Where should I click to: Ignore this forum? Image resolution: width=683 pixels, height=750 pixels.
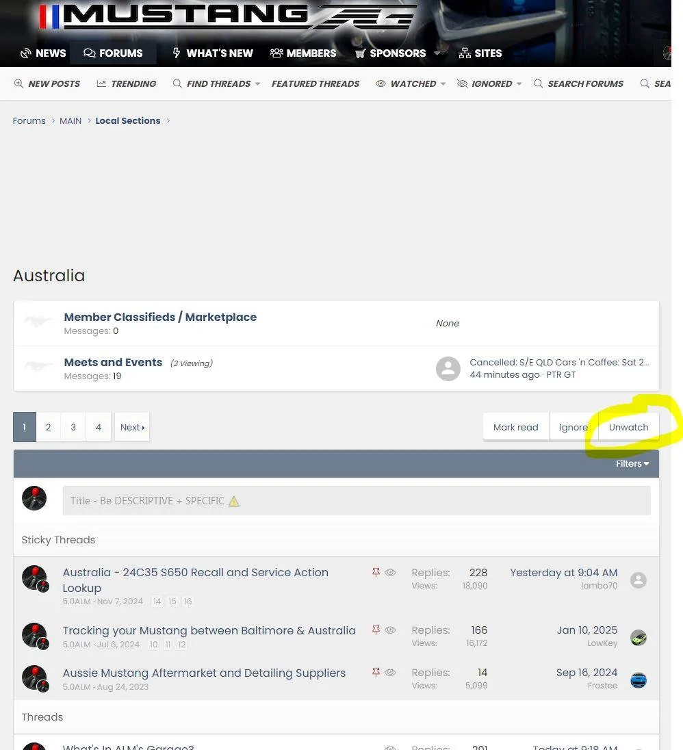(573, 427)
